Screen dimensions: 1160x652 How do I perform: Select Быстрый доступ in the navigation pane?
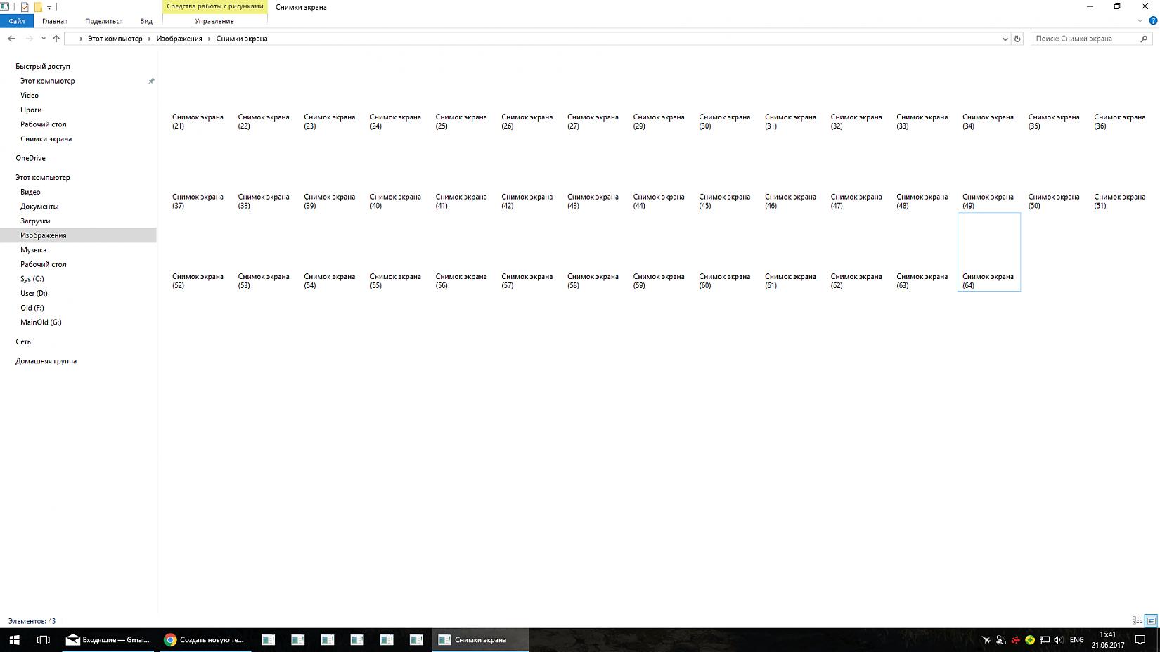[x=43, y=66]
